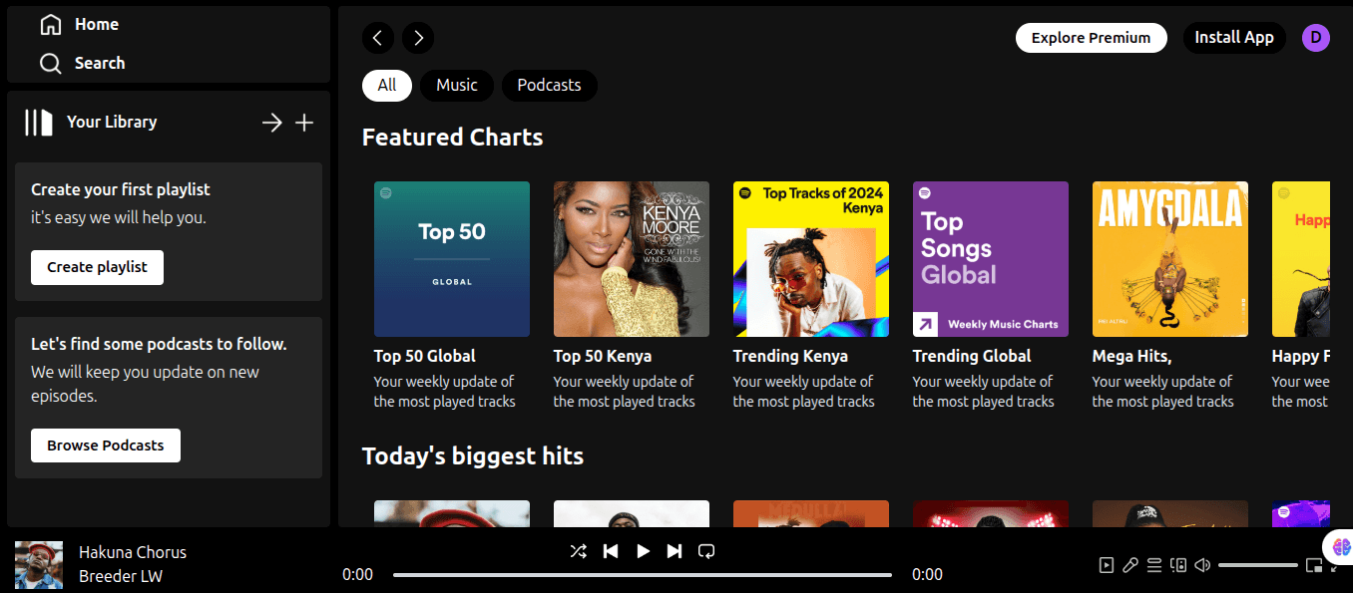Open the Mega Hits Amygdala cover

point(1170,259)
